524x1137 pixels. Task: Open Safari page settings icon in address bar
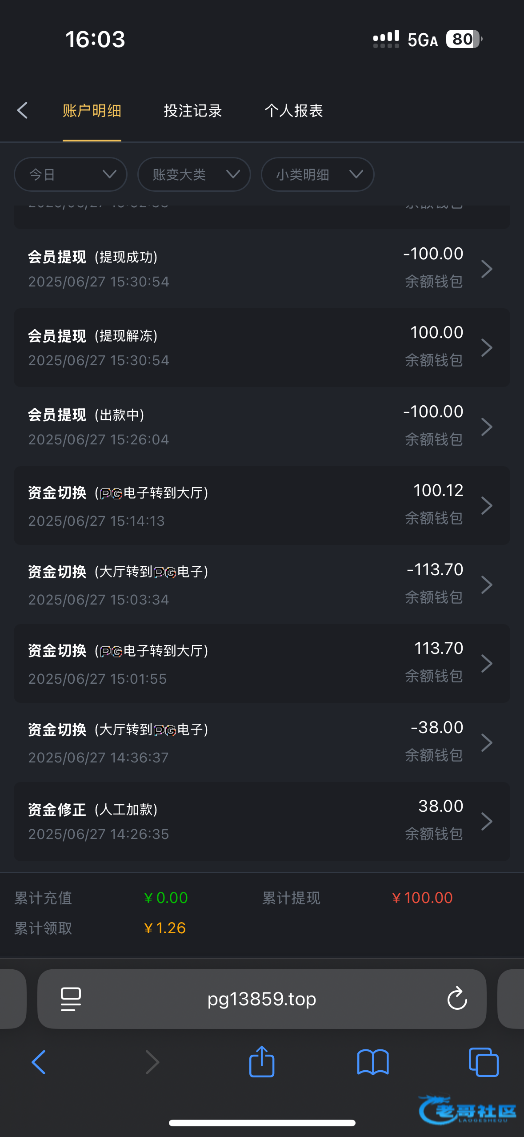[x=71, y=999]
